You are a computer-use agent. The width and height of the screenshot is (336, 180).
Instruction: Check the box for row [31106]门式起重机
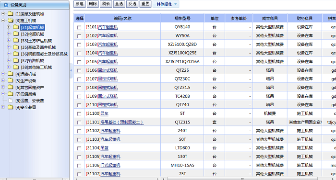79,166
